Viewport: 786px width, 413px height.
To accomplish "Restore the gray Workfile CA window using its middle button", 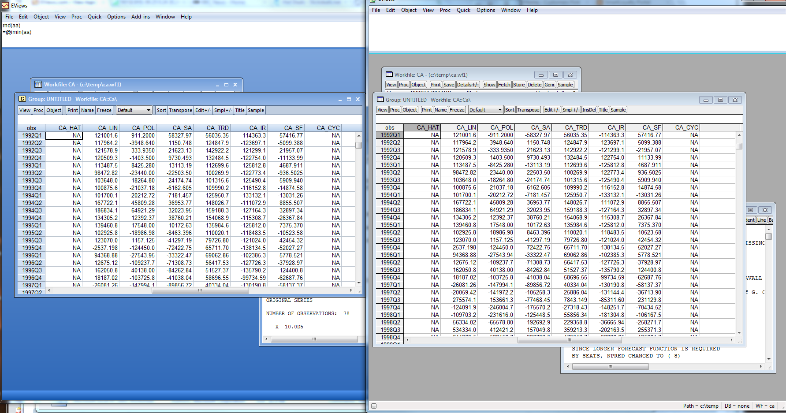I will click(x=555, y=75).
